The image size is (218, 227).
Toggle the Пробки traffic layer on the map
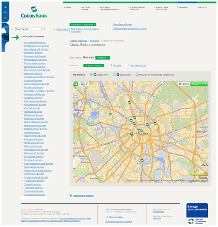[x=184, y=84]
